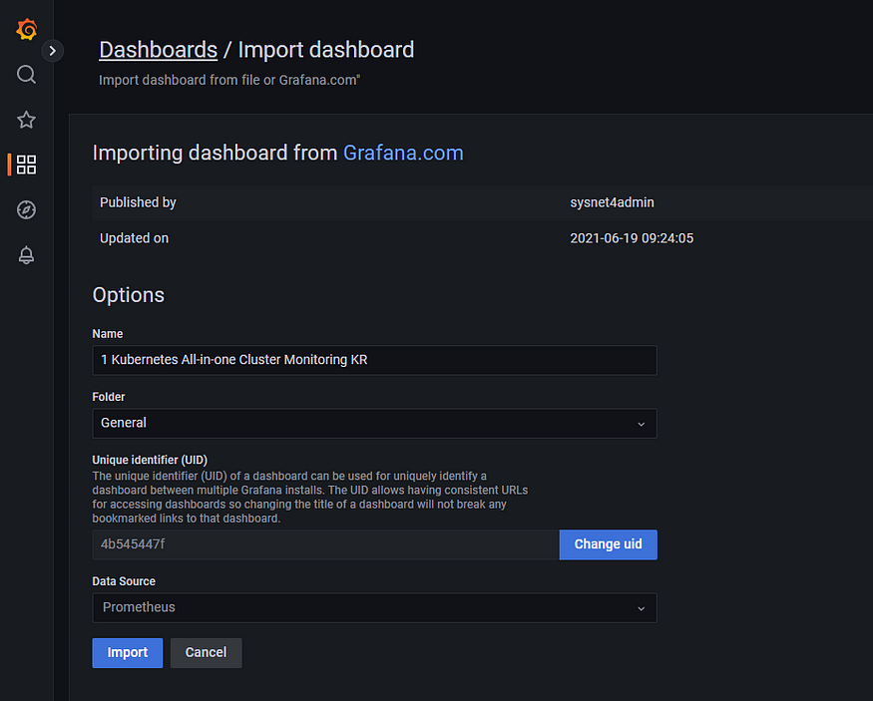Open the Prometheus Data Source dropdown
The height and width of the screenshot is (701, 873).
(x=374, y=607)
